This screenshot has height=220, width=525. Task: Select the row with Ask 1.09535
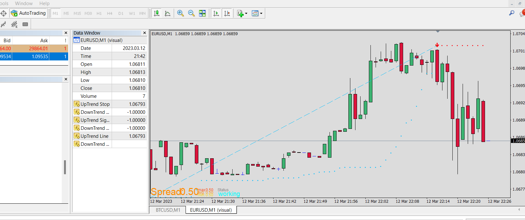click(34, 56)
